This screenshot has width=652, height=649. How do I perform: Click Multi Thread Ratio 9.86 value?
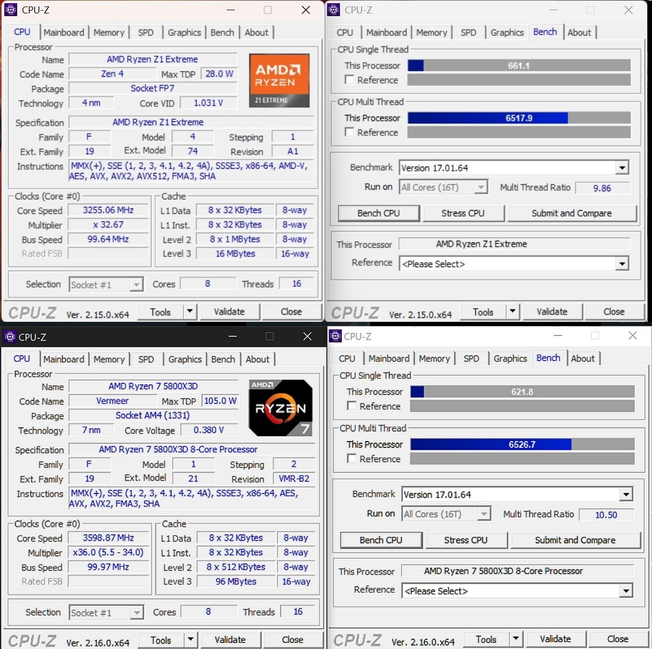tap(602, 188)
